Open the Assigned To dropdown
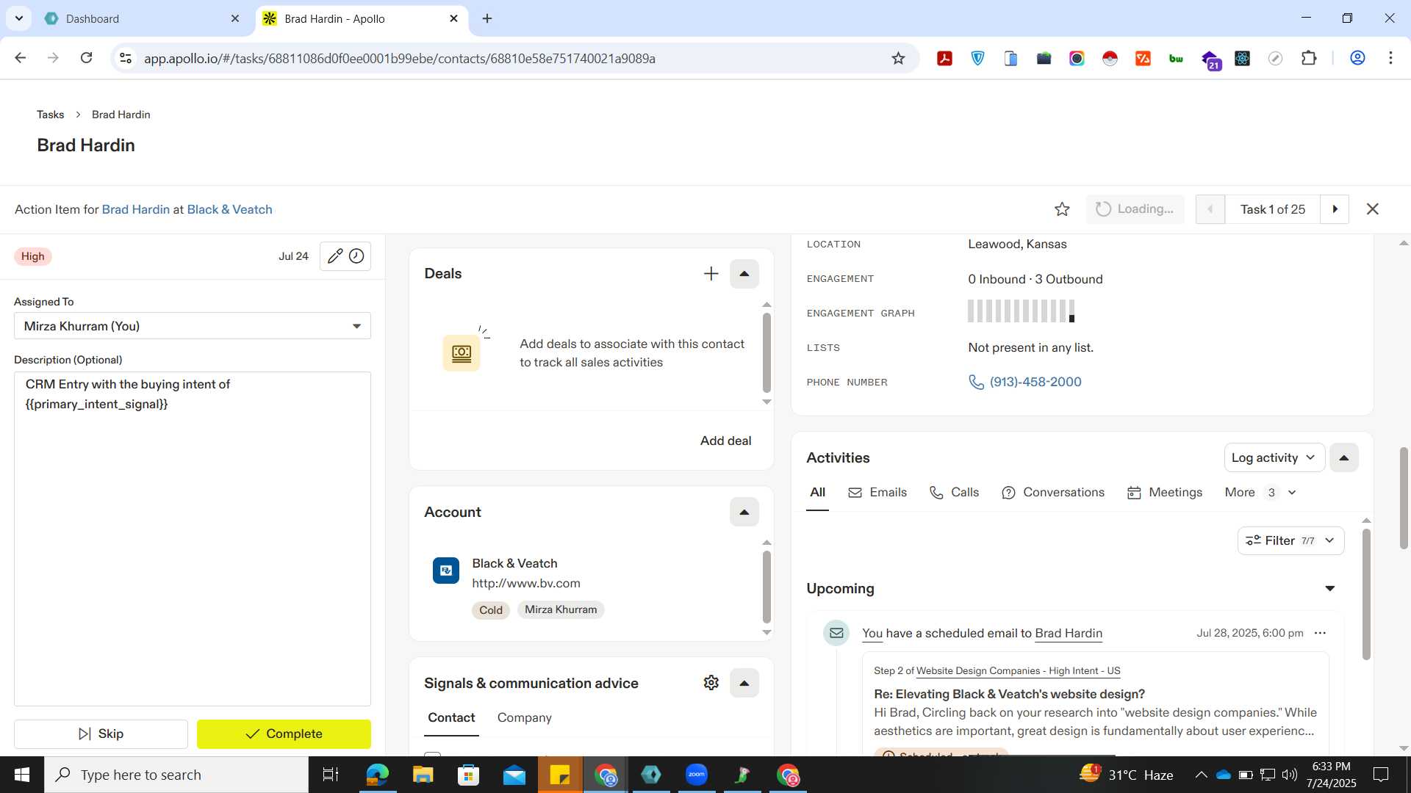The width and height of the screenshot is (1411, 793). coord(193,326)
